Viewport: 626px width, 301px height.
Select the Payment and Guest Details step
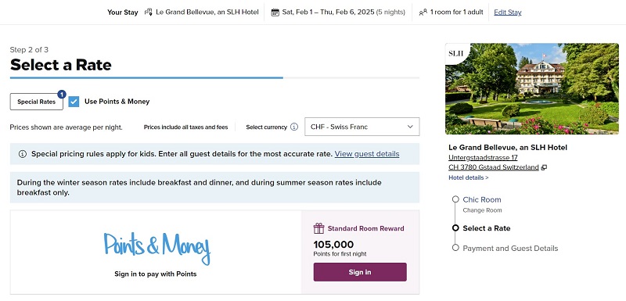[510, 248]
